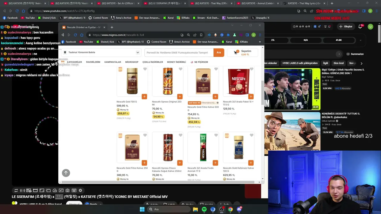Open Anna's Archive bookmark in Migros window
381x214 pixels.
pyautogui.click(x=179, y=42)
